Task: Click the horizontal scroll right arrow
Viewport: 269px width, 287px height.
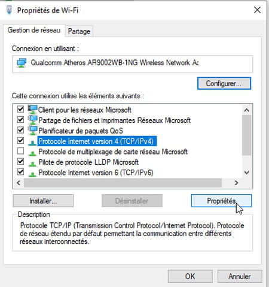Action: click(236, 183)
